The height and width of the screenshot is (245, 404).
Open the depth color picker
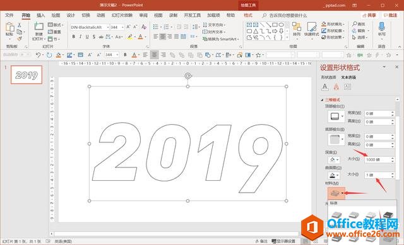point(334,159)
